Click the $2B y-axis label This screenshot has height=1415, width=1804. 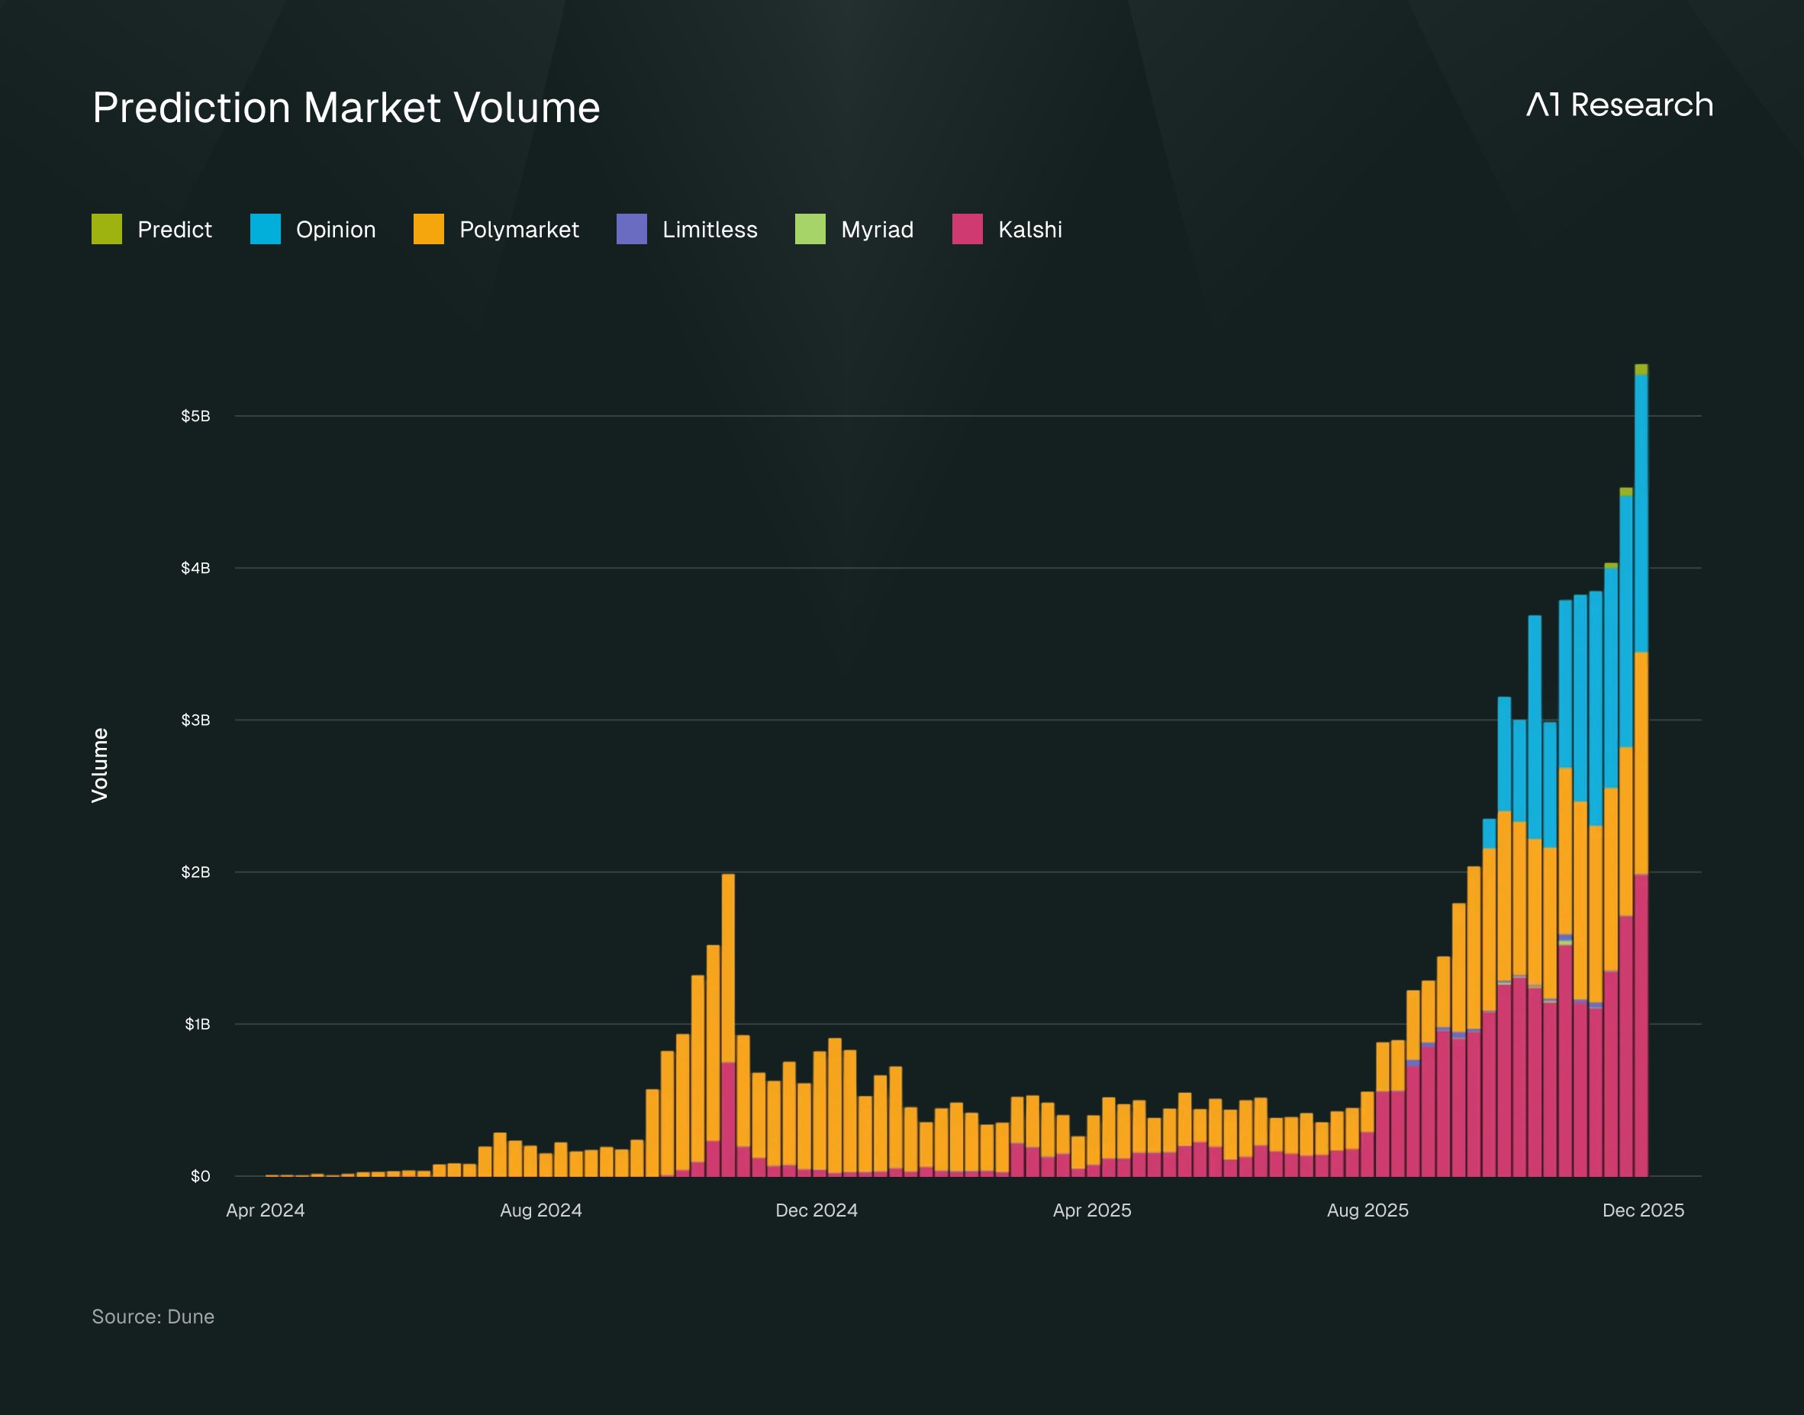point(195,872)
